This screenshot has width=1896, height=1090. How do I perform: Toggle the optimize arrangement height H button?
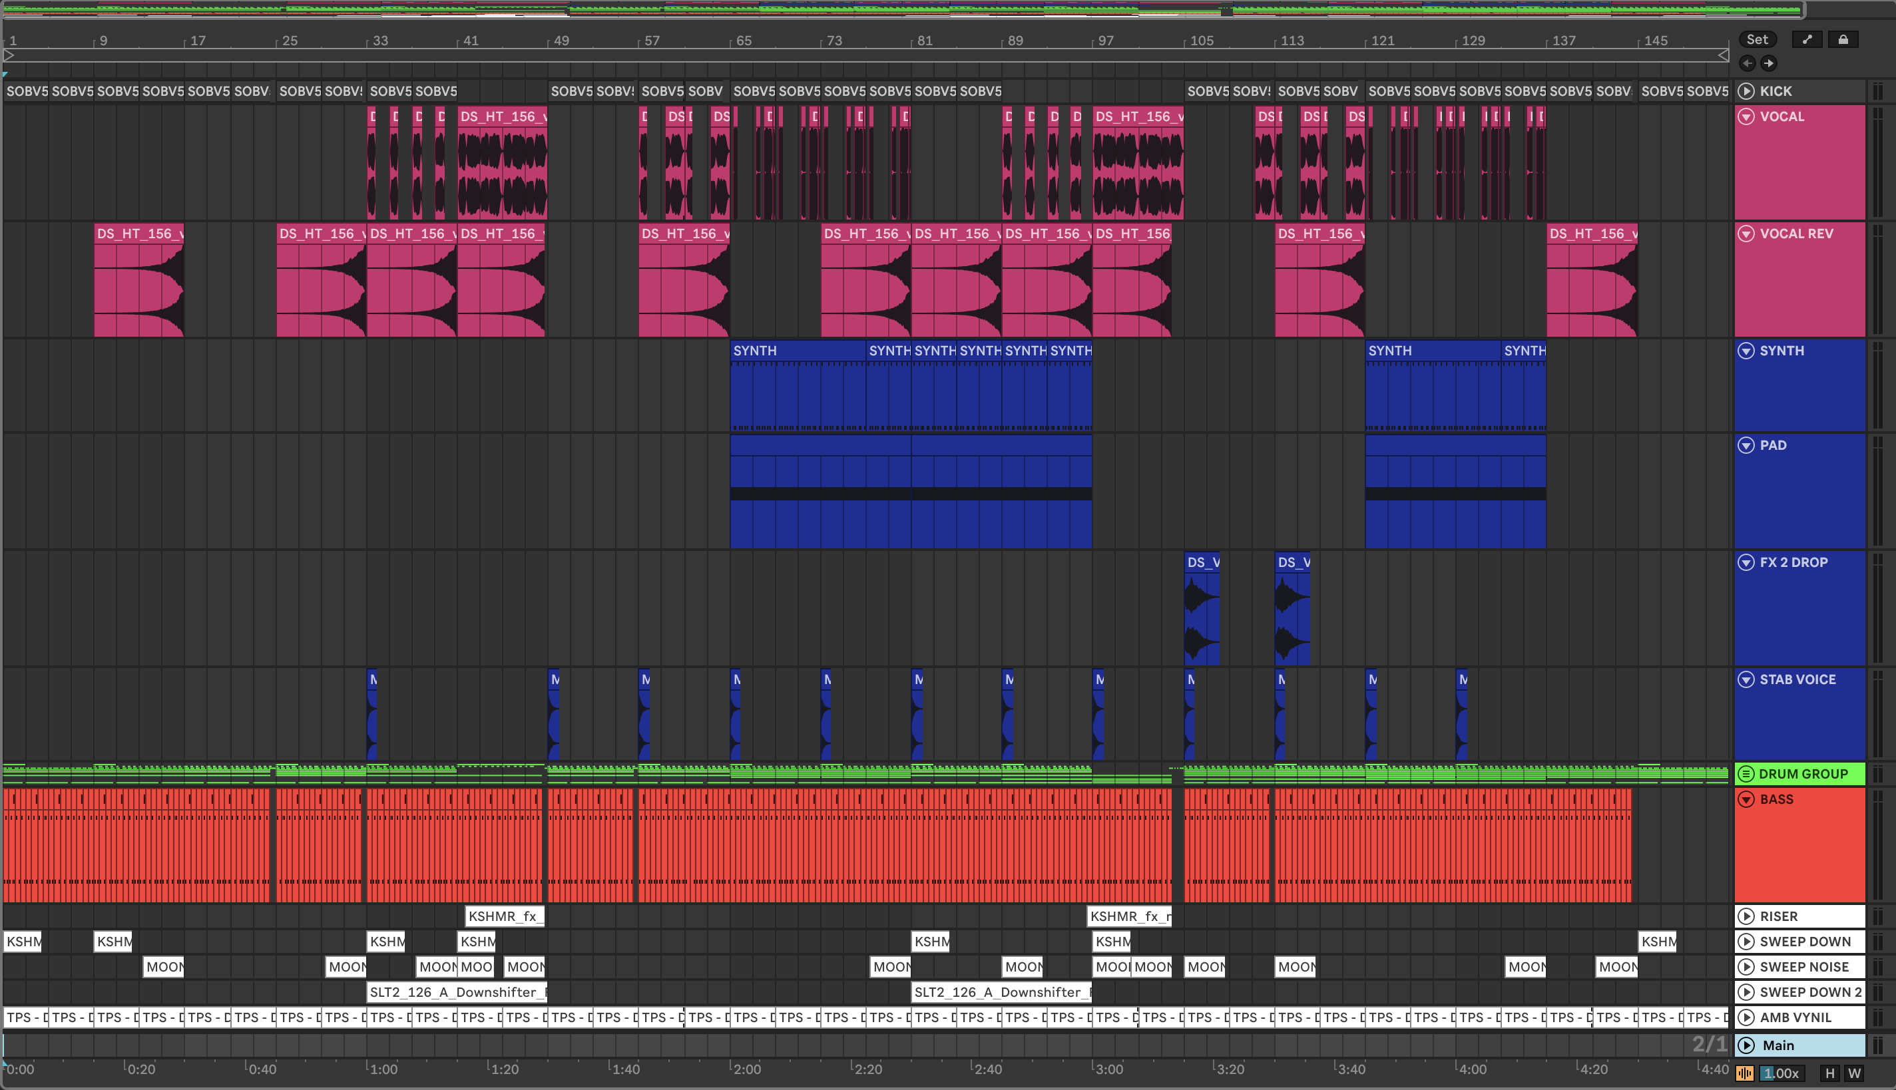coord(1830,1073)
